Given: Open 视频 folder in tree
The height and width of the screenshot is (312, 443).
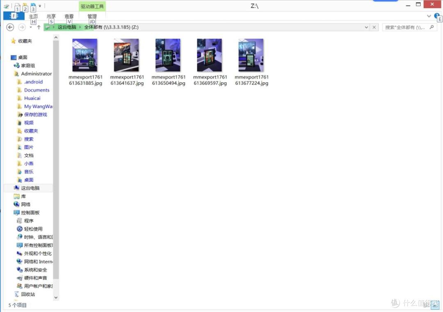Looking at the screenshot, I should (25, 123).
